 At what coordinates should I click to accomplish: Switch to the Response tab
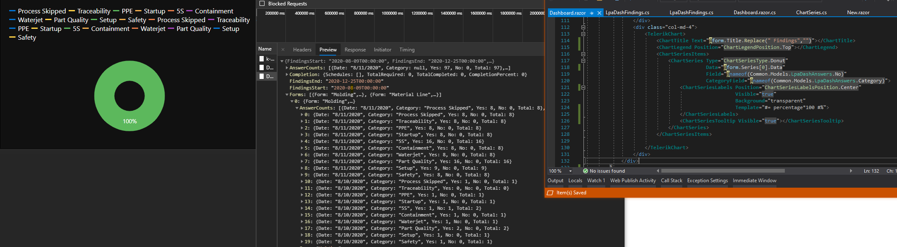[355, 50]
